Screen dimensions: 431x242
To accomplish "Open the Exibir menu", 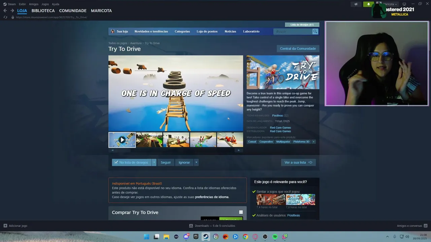I will [22, 4].
